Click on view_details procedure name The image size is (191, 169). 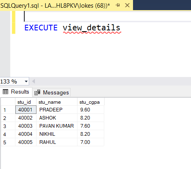point(92,28)
